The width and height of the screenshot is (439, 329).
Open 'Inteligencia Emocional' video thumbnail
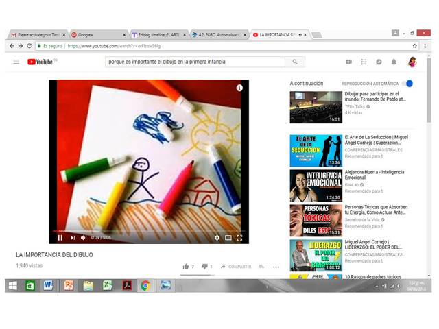coord(316,186)
